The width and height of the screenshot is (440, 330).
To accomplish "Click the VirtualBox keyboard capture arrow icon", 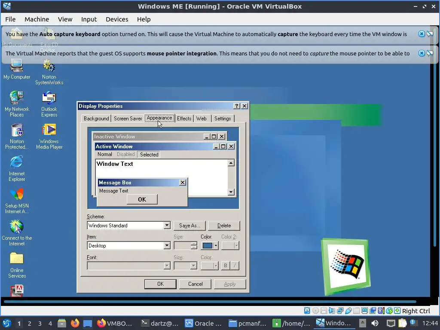I will click(x=397, y=310).
